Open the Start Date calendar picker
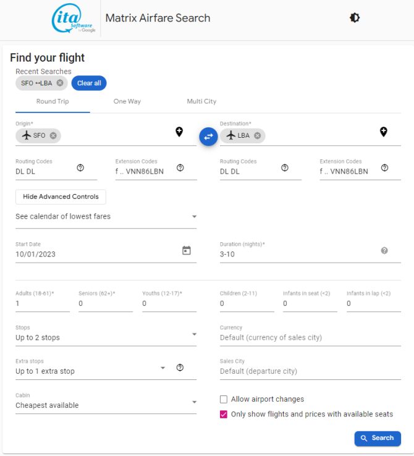This screenshot has height=456, width=414. pyautogui.click(x=187, y=250)
